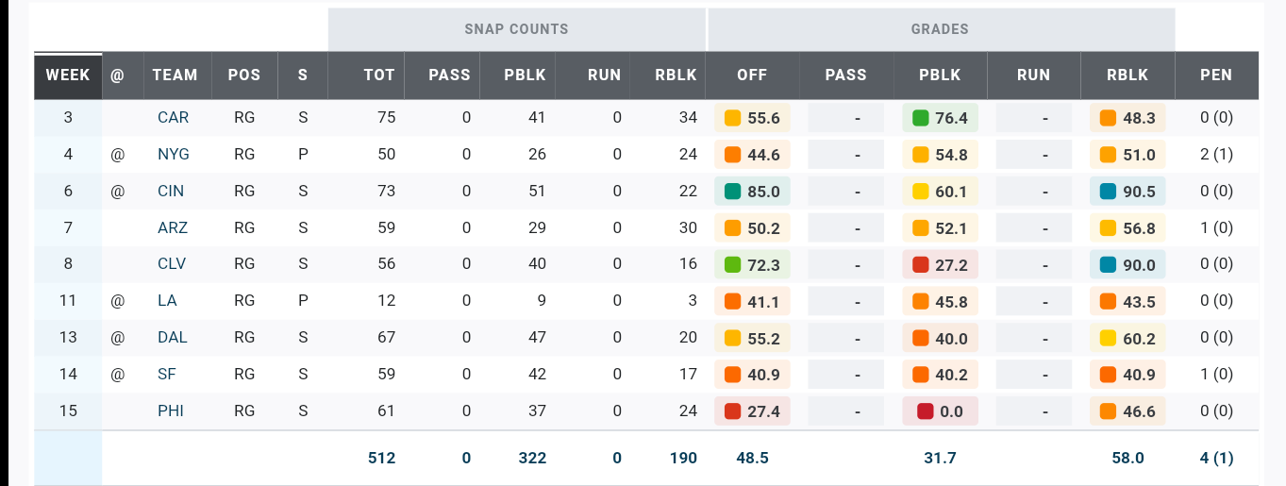Open the NYG team link
This screenshot has height=486, width=1286.
pos(173,155)
